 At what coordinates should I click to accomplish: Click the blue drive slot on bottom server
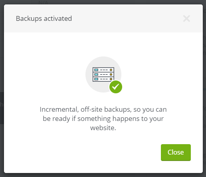point(96,79)
